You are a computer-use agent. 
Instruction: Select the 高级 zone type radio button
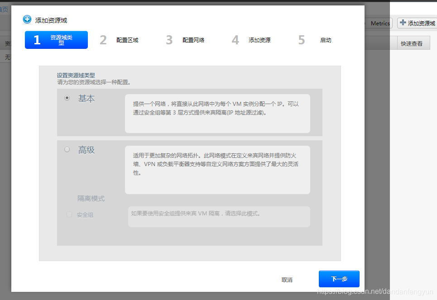point(67,149)
